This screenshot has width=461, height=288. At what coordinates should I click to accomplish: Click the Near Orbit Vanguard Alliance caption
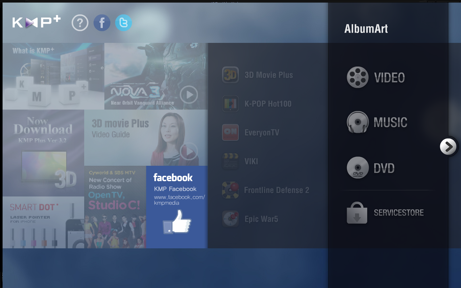coord(142,103)
